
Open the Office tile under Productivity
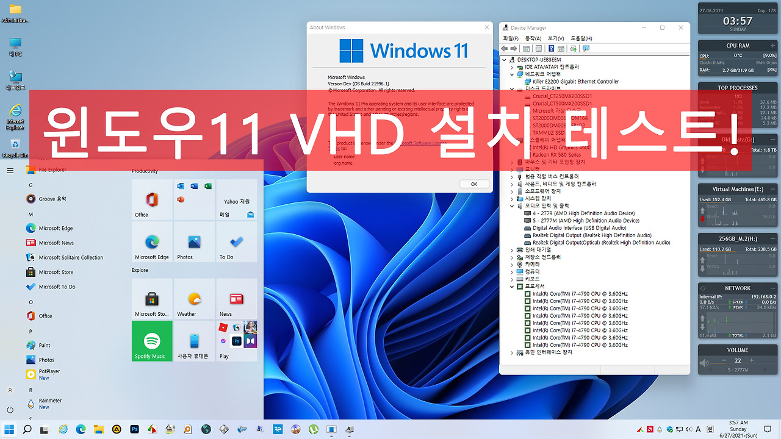point(152,199)
